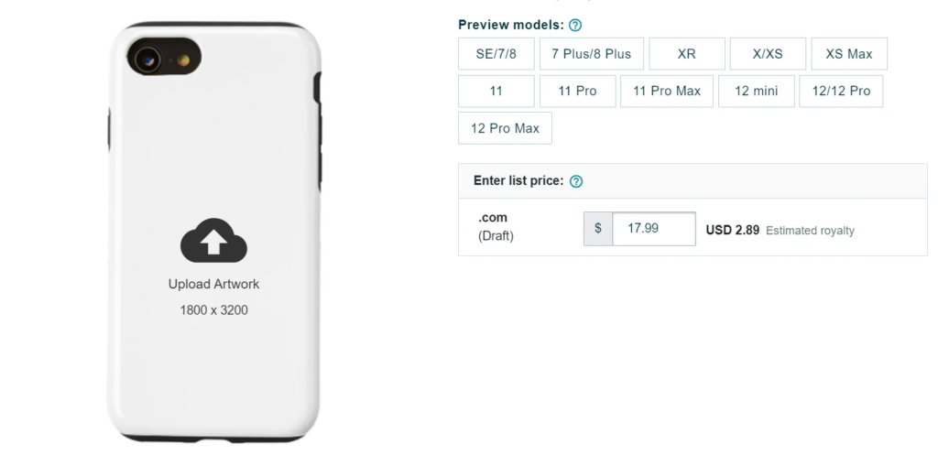Preview the iPhone 11 model
The height and width of the screenshot is (455, 938).
coord(496,91)
